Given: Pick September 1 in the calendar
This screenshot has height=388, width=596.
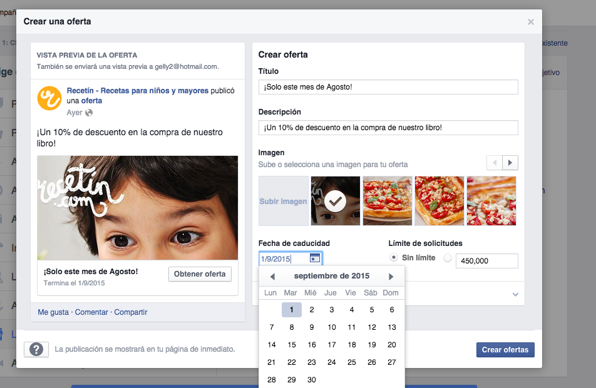Looking at the screenshot, I should tap(292, 310).
